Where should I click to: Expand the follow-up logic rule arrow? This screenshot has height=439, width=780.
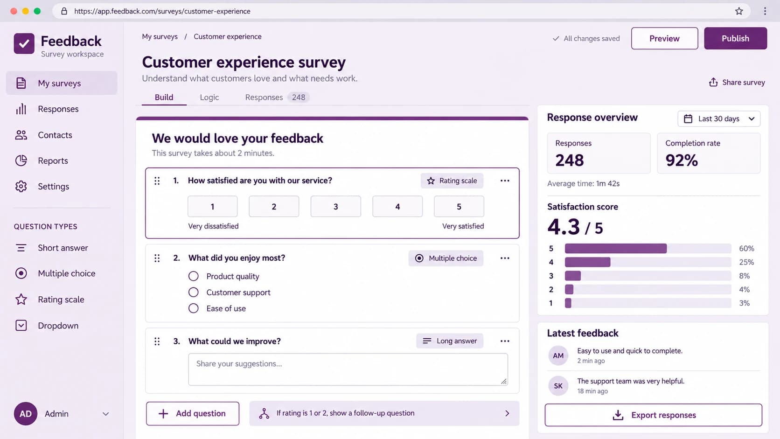pyautogui.click(x=507, y=413)
